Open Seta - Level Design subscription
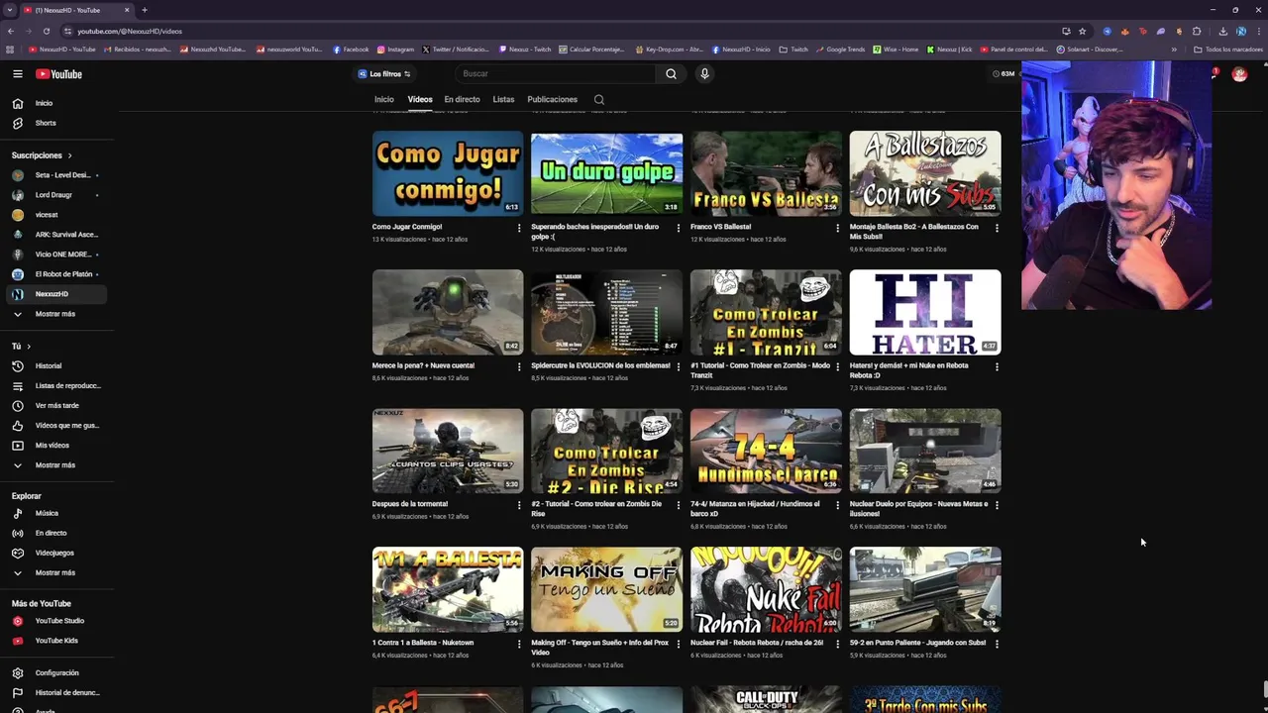The width and height of the screenshot is (1268, 713). tap(55, 175)
